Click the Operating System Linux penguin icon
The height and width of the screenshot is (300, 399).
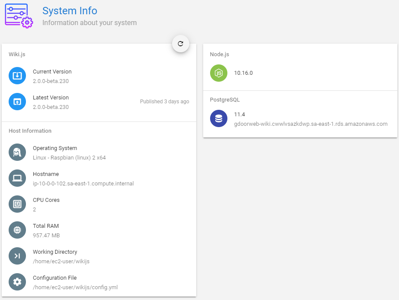[x=17, y=152]
